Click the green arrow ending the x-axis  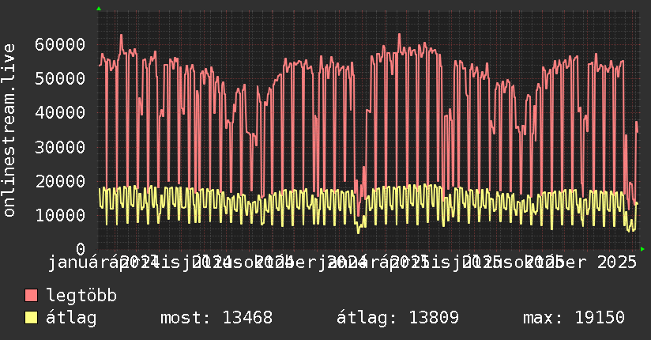tap(642, 249)
